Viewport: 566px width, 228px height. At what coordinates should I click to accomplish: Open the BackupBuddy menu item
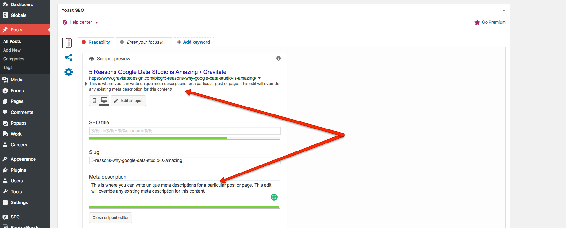click(x=25, y=226)
